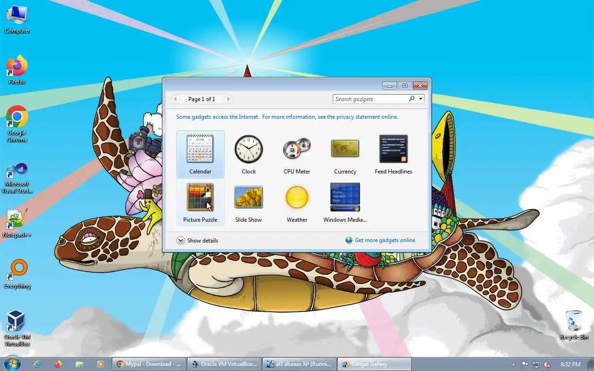The image size is (594, 371).
Task: Switch to at3 abaaas XP taskbar window
Action: [x=299, y=364]
